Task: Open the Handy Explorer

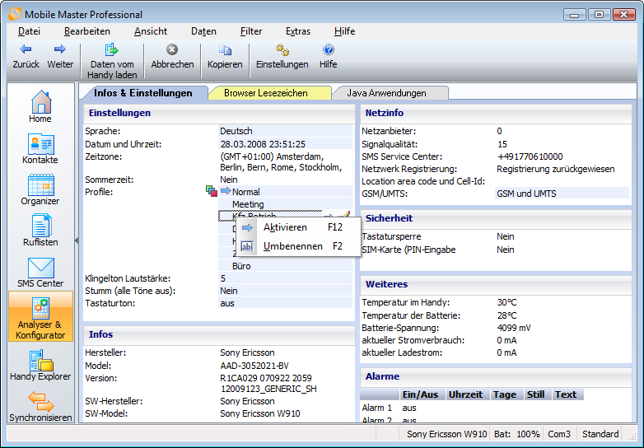Action: 40,365
